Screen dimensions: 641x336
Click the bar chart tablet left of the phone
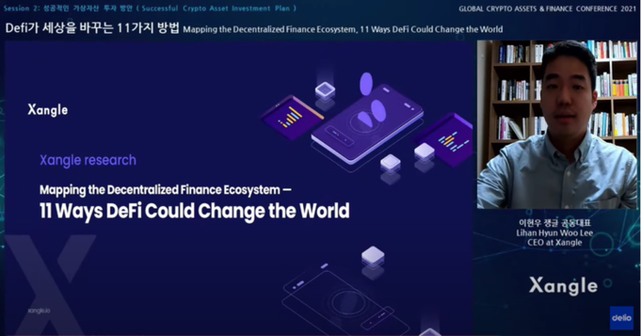pos(292,117)
